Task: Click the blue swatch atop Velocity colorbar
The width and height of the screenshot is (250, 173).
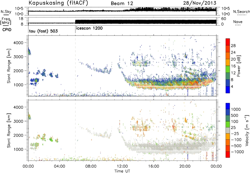Action: click(228, 106)
